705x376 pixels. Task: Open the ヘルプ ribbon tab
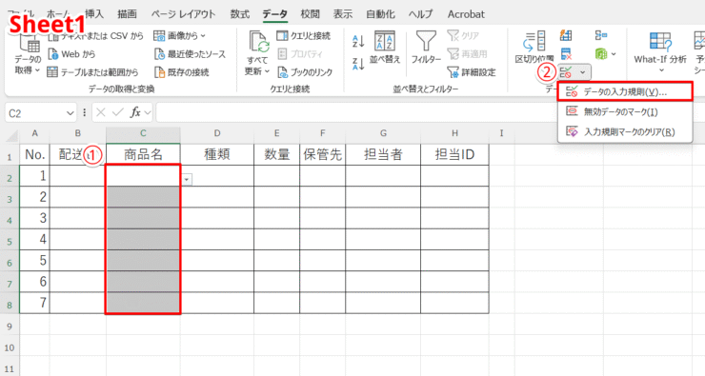[x=420, y=14]
